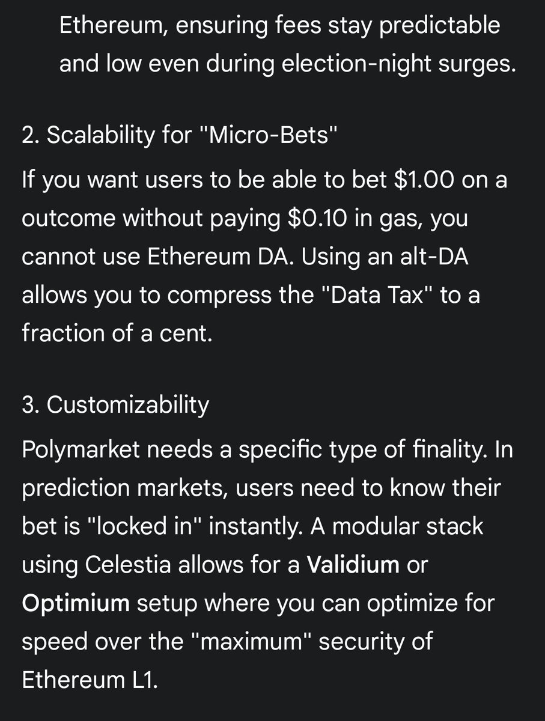Click the "3. Customizability" heading
This screenshot has height=721, width=545.
point(115,405)
